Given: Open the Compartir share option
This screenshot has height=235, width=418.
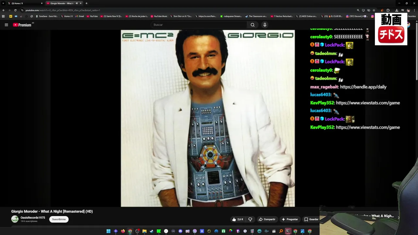Looking at the screenshot, I should (267, 219).
